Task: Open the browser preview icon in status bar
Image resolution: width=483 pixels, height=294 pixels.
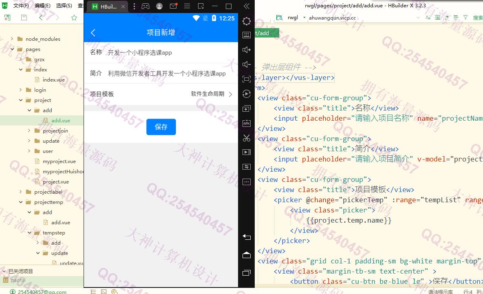Action: point(114,292)
